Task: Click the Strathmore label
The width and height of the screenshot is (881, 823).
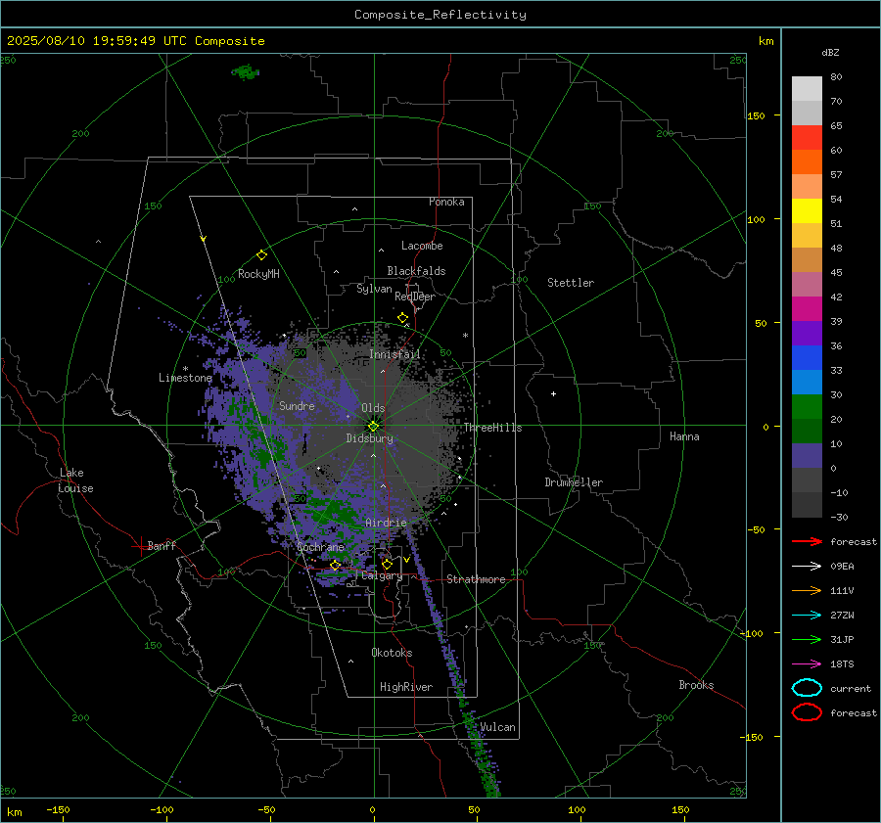Action: click(476, 579)
